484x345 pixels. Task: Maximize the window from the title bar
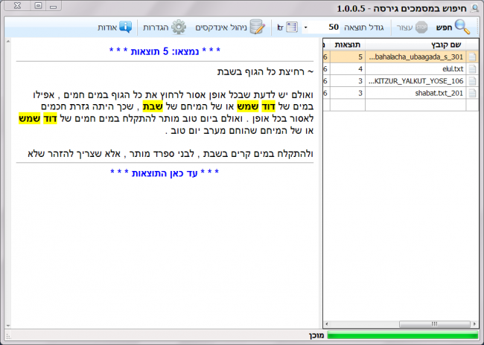[x=38, y=5]
